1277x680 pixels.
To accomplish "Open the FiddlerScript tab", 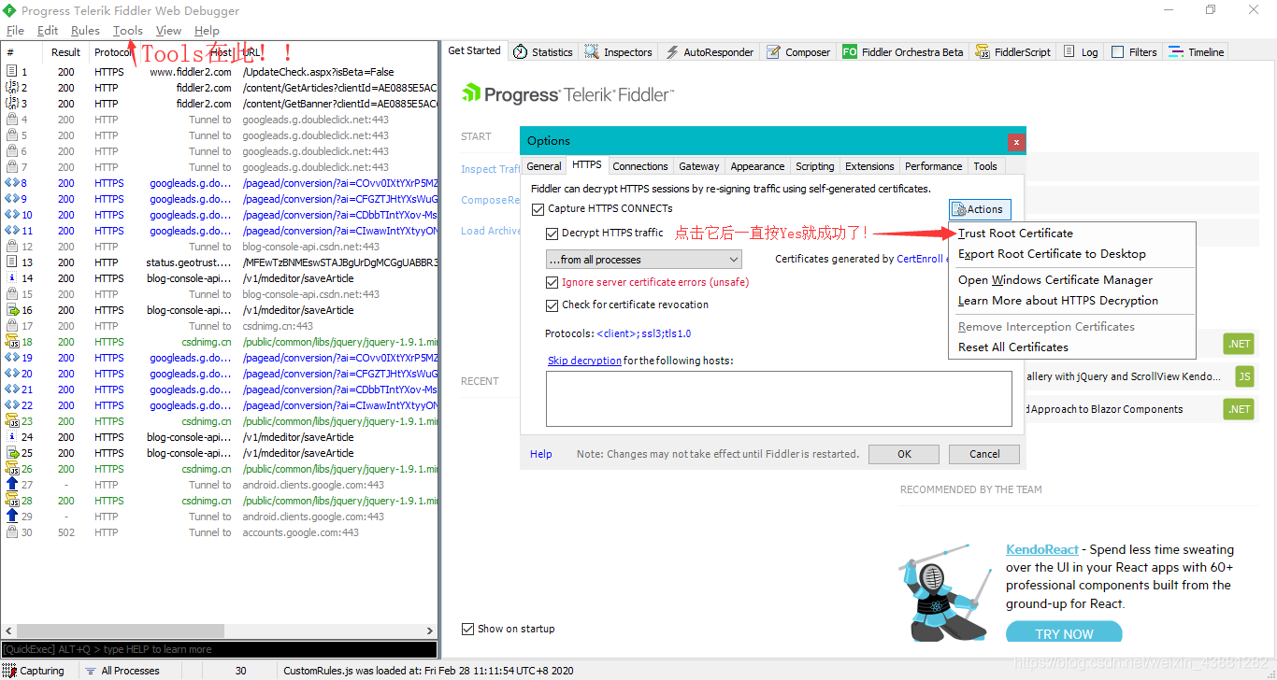I will click(1013, 52).
